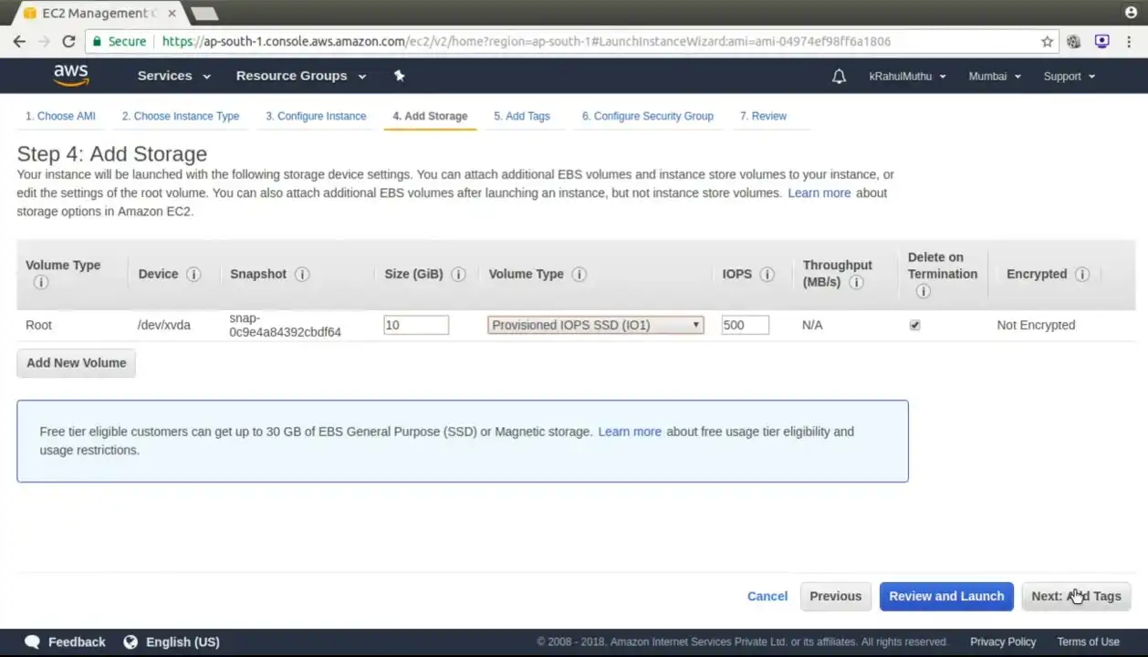The height and width of the screenshot is (657, 1148).
Task: Close the EC2 Management Console browser tab
Action: (172, 14)
